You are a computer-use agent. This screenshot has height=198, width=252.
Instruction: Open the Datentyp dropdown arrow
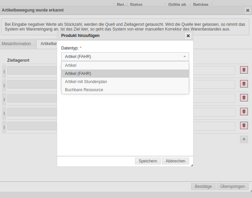click(x=185, y=57)
